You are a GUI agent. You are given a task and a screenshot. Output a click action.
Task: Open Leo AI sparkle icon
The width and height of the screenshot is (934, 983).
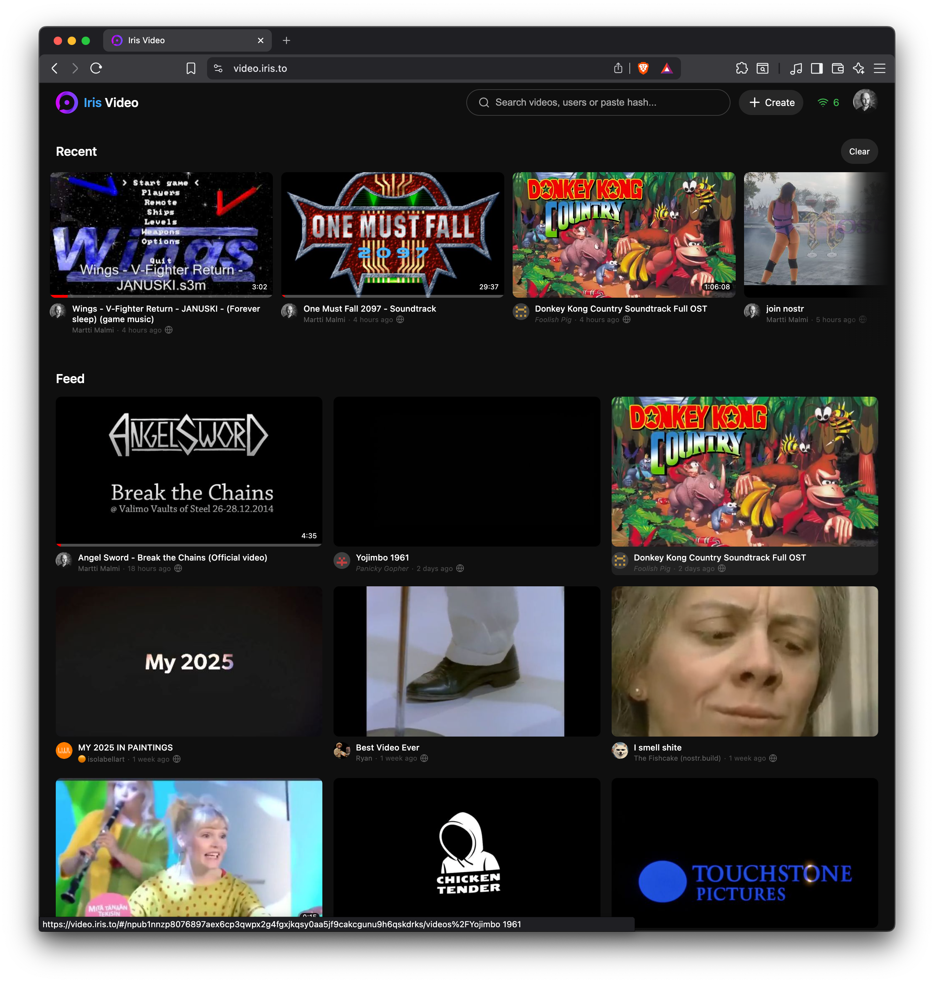(858, 68)
